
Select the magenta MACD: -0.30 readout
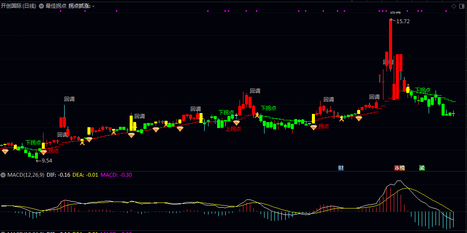[x=116, y=175]
